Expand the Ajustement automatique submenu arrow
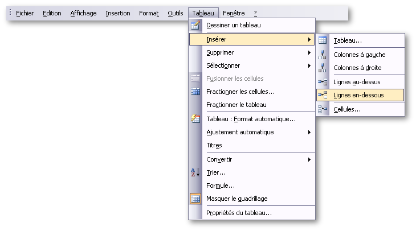 [x=309, y=132]
